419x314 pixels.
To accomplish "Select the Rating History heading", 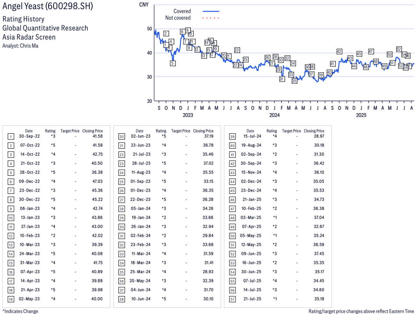I will pyautogui.click(x=24, y=19).
